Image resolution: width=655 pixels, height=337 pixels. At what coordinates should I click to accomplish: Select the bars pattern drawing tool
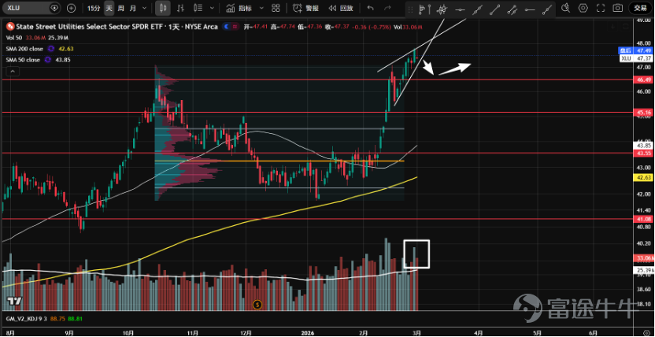coord(442,9)
